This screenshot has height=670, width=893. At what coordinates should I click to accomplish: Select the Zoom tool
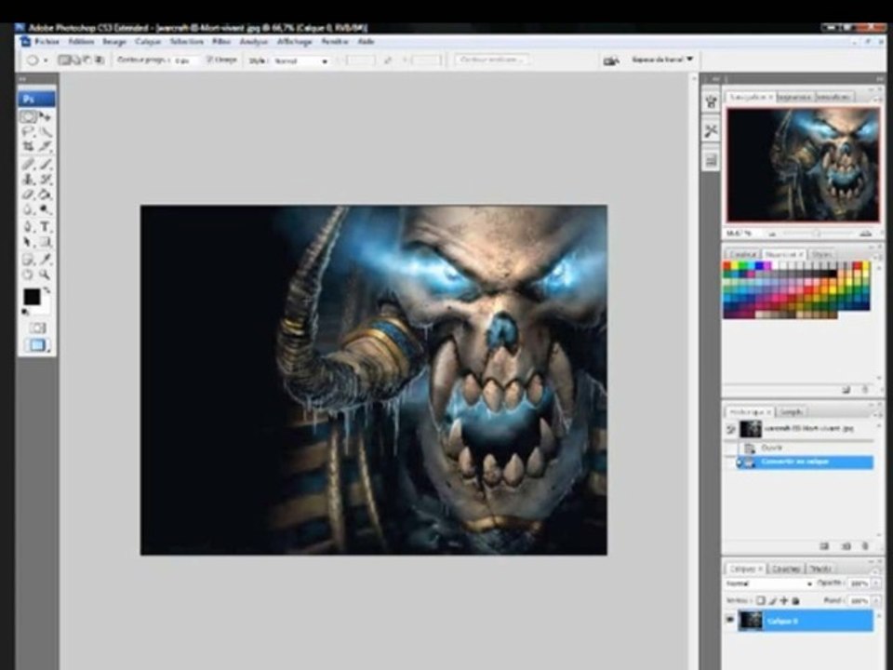pos(46,275)
